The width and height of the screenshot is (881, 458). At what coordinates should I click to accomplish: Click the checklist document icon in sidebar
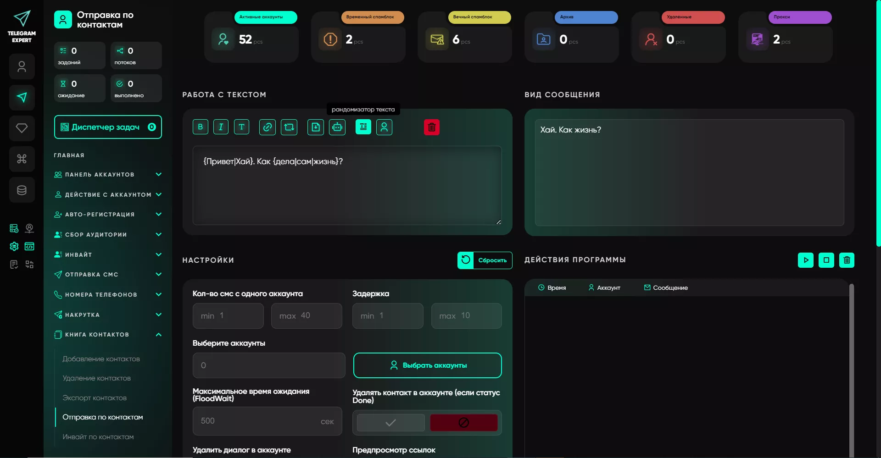pos(14,264)
